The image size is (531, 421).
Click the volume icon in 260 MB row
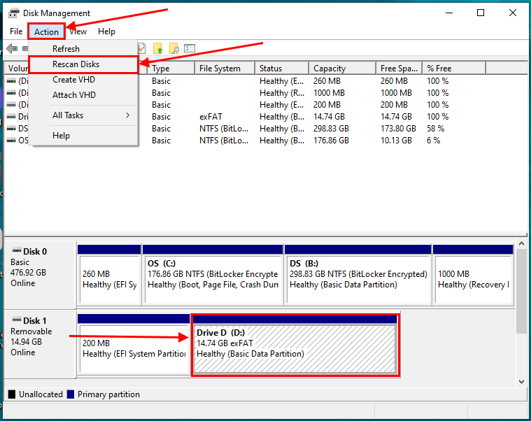click(11, 81)
